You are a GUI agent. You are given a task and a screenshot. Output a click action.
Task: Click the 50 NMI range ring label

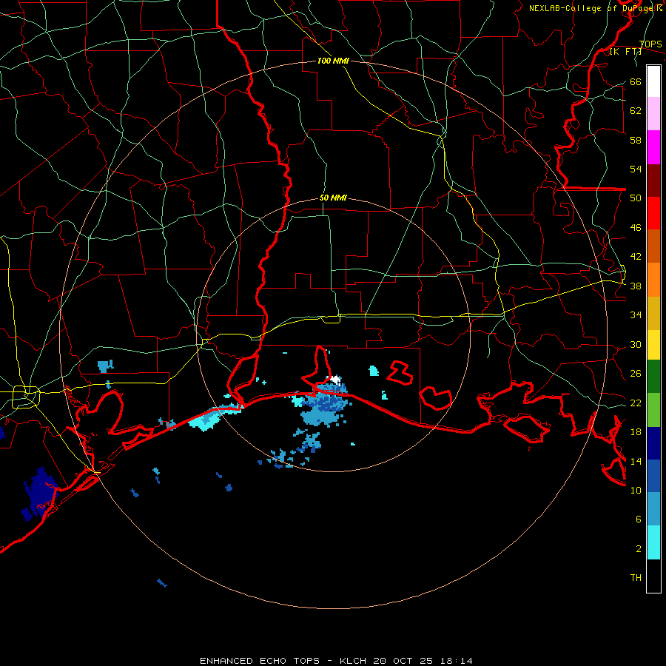click(x=333, y=198)
